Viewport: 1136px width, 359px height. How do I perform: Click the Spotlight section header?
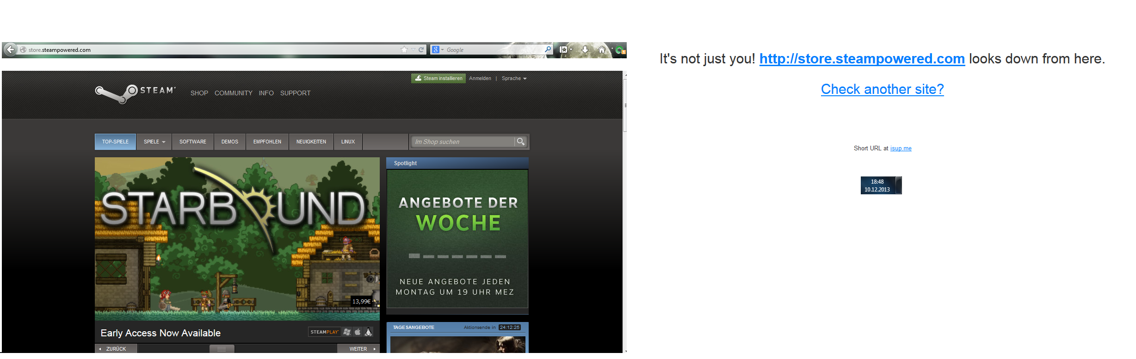pos(457,163)
